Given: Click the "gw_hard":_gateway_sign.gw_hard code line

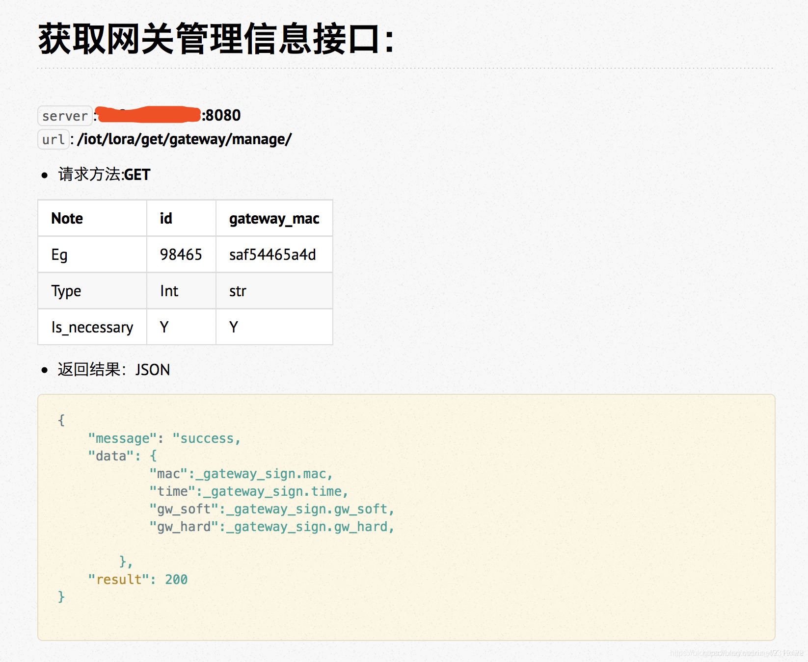Looking at the screenshot, I should coord(272,527).
